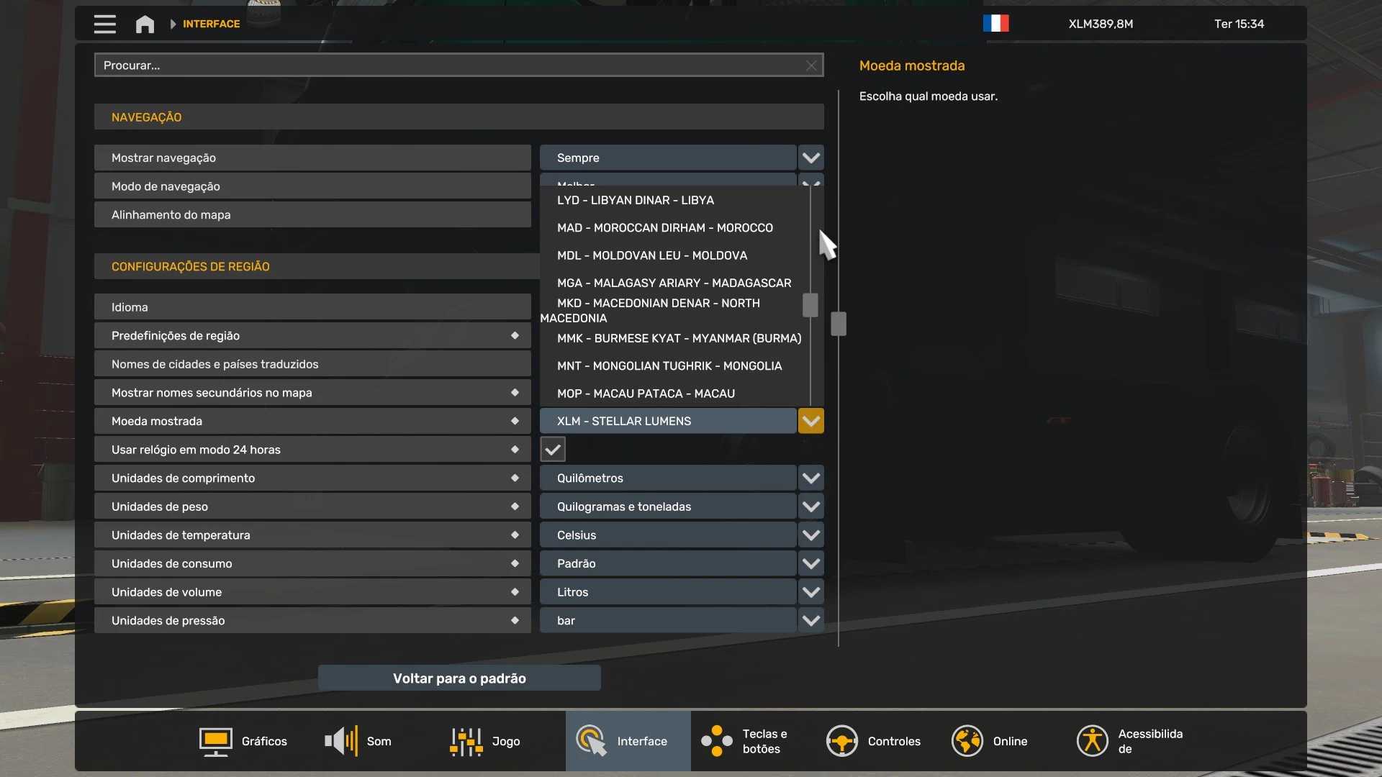Open Acessibilidade settings icon
Image resolution: width=1382 pixels, height=777 pixels.
pyautogui.click(x=1092, y=741)
